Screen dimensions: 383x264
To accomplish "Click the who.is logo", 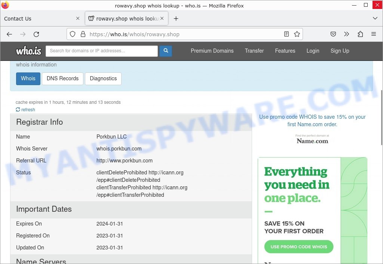I will (x=28, y=51).
